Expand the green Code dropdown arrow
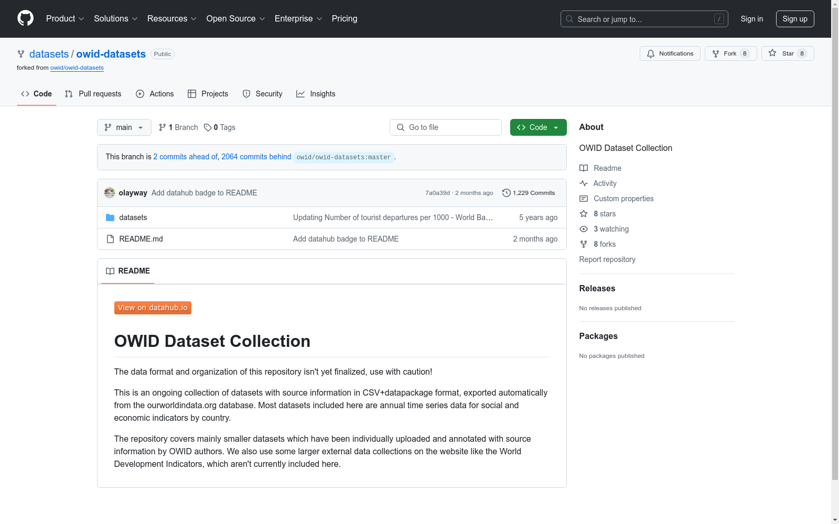Image resolution: width=839 pixels, height=524 pixels. click(556, 127)
